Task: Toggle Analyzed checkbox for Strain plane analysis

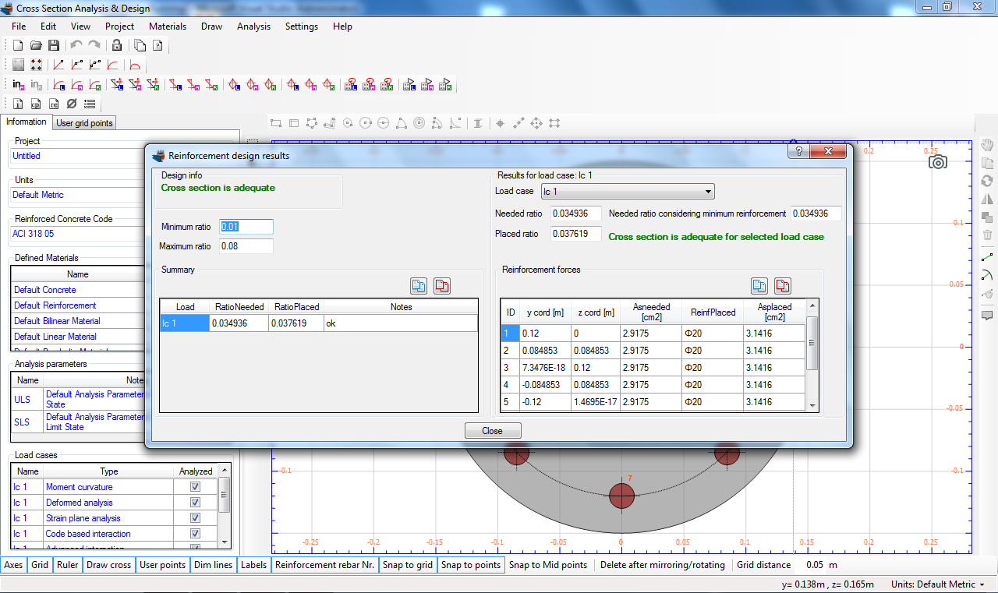Action: coord(196,518)
